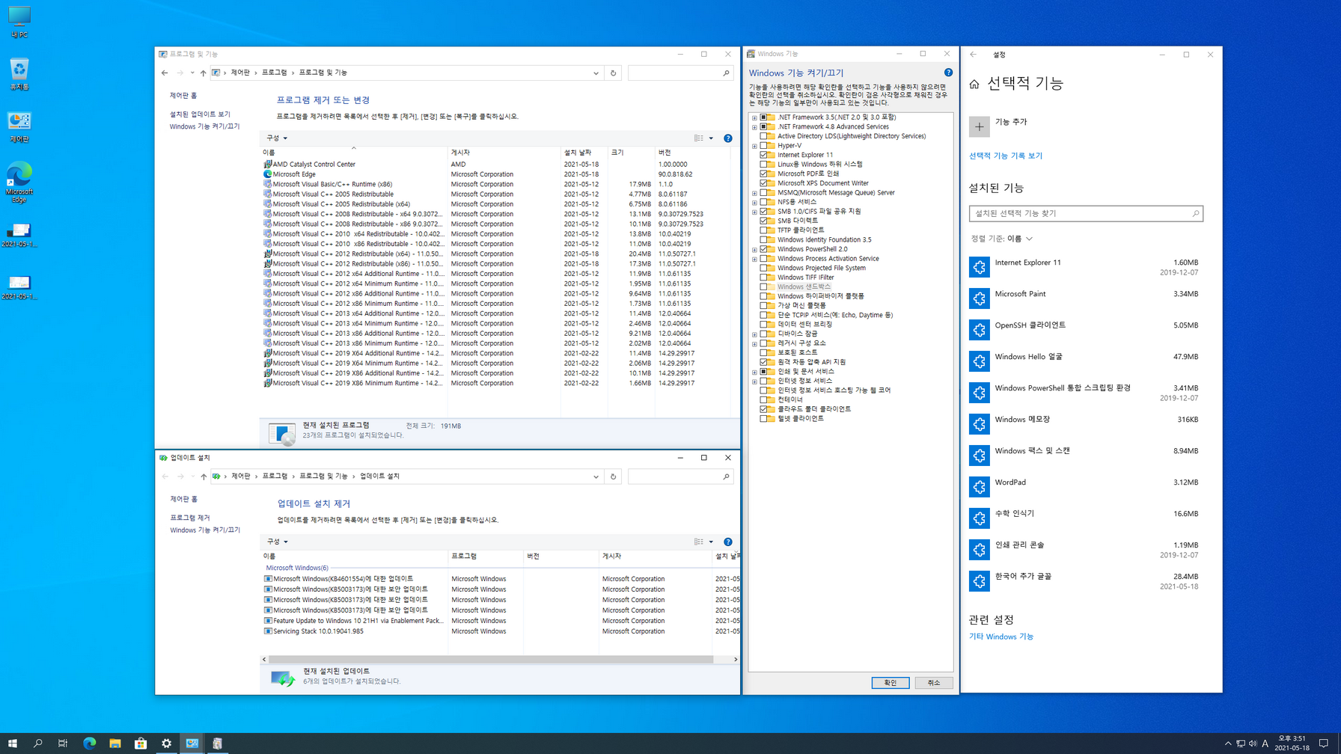The image size is (1341, 754).
Task: Click search box in Programs and Features window
Action: pos(680,73)
